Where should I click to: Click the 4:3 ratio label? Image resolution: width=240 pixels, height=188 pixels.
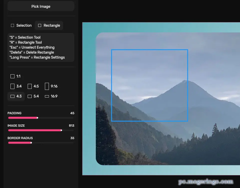(x=19, y=96)
